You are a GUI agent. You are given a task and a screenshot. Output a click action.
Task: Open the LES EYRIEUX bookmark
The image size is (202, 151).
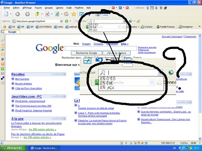coord(44,27)
